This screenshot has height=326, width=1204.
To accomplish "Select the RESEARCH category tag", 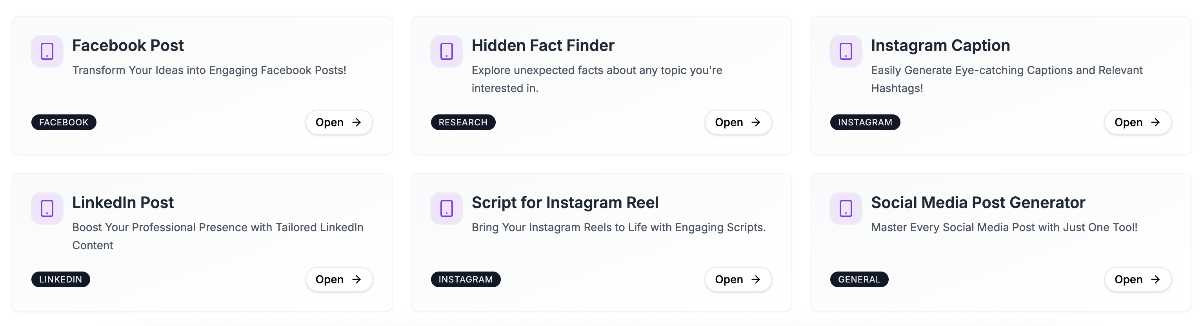I will [463, 122].
